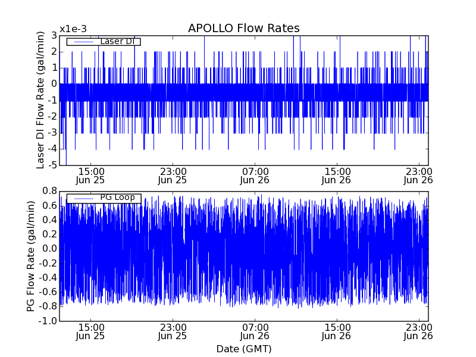Click y-tick '-0.6' on the PG Loop plot
476x357 pixels.
[48, 292]
